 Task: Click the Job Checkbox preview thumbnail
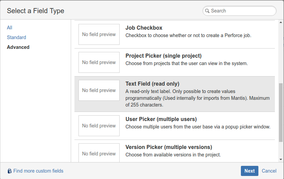coord(99,34)
